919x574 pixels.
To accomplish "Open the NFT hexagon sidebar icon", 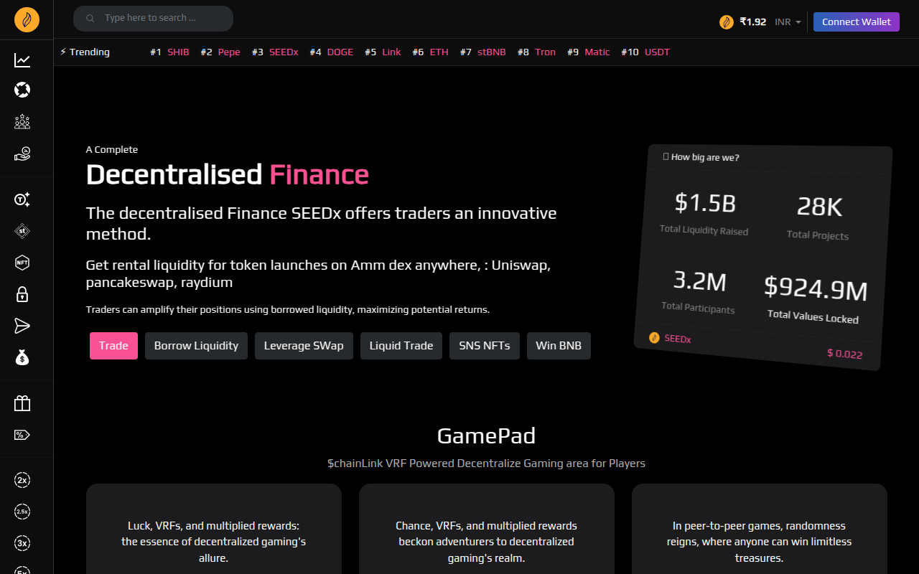I will click(22, 263).
